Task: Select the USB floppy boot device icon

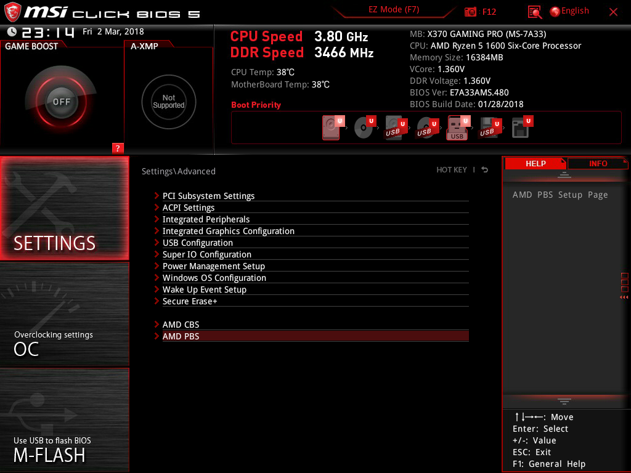Action: [x=490, y=127]
